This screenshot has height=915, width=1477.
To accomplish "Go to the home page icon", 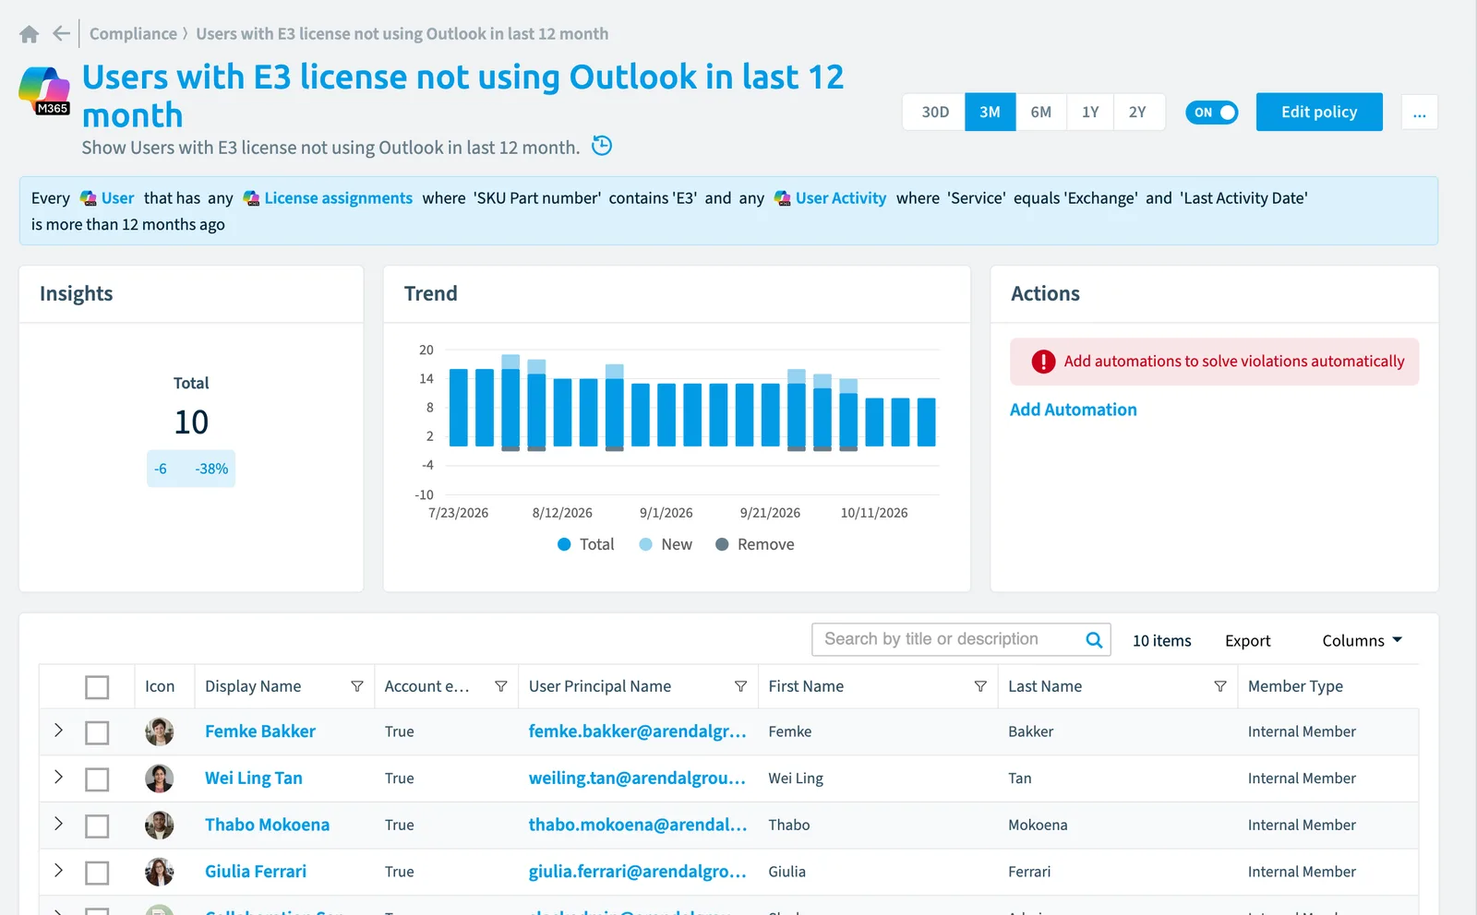I will pos(29,34).
